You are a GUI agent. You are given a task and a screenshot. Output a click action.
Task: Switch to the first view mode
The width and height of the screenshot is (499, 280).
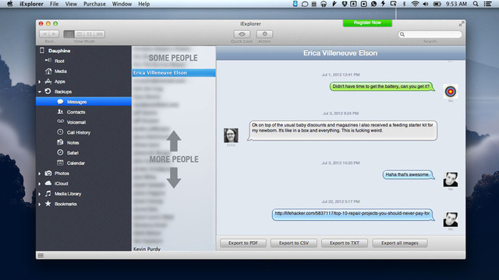[69, 34]
